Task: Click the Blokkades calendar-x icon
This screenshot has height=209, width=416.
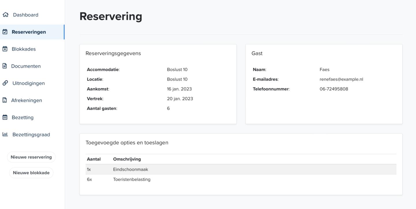Action: click(5, 49)
